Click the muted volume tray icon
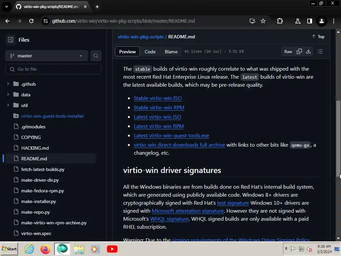The image size is (341, 256). (x=309, y=249)
